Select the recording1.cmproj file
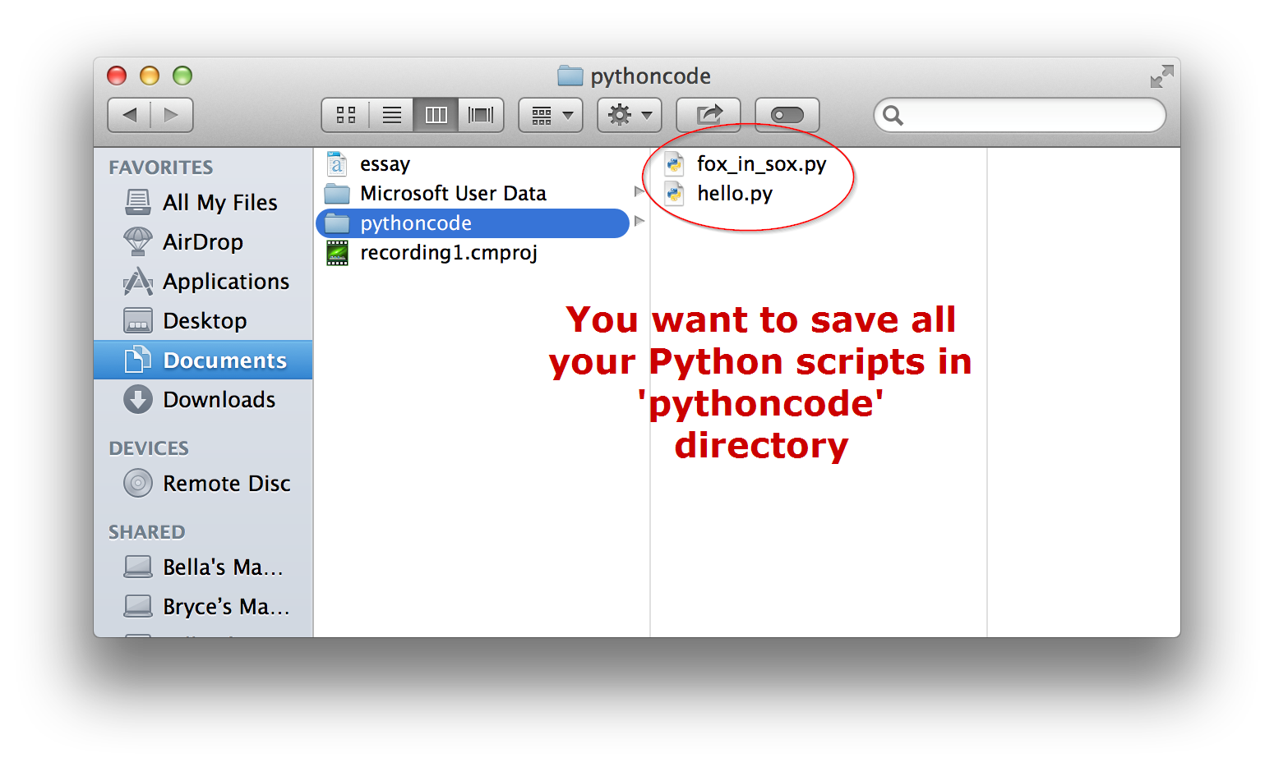 [x=448, y=253]
